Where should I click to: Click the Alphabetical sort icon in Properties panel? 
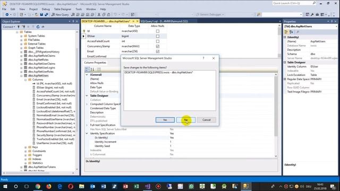pos(291,32)
